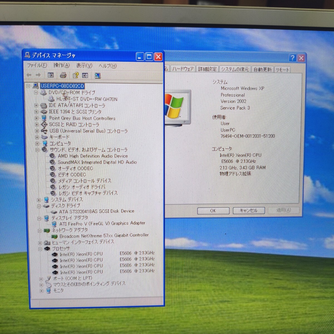
Task: Click the Print toolbar icon
Action: [x=63, y=75]
